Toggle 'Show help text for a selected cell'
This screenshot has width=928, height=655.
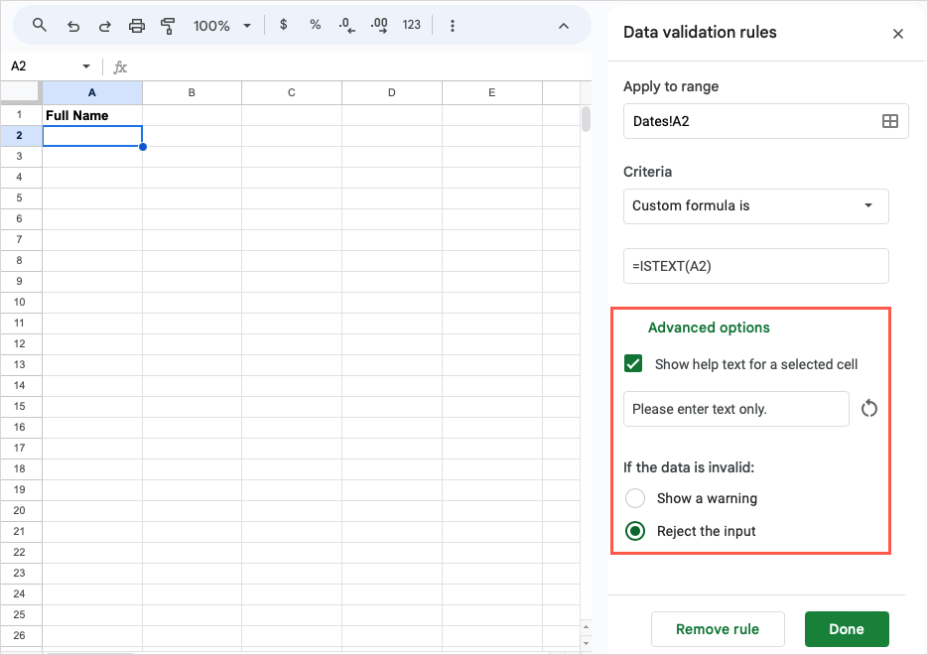coord(633,363)
